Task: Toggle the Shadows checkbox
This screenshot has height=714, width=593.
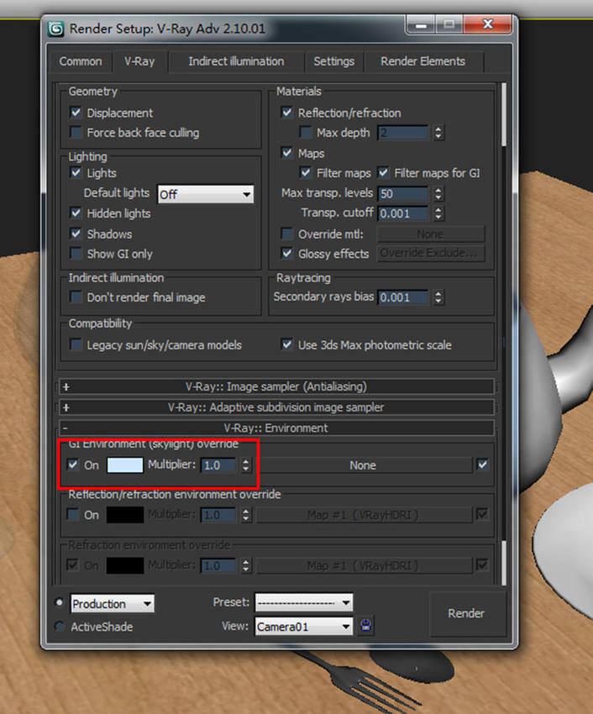Action: pos(76,234)
